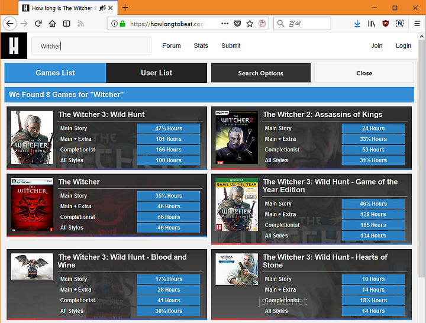
Task: Open the downloads arrow icon
Action: tap(357, 24)
